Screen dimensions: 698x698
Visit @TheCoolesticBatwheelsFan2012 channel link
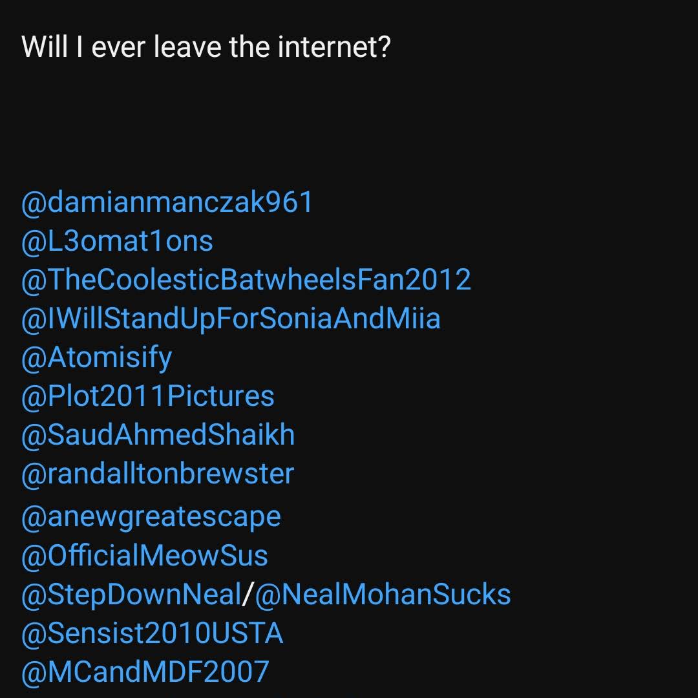coord(246,280)
